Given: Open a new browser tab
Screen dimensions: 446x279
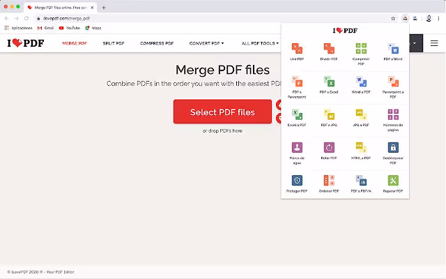Looking at the screenshot, I should pyautogui.click(x=104, y=8).
